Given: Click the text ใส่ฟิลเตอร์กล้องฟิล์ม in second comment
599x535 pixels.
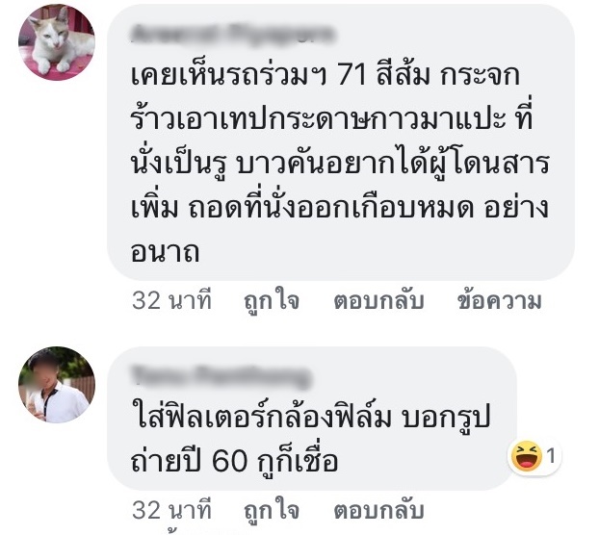Looking at the screenshot, I should tap(264, 415).
